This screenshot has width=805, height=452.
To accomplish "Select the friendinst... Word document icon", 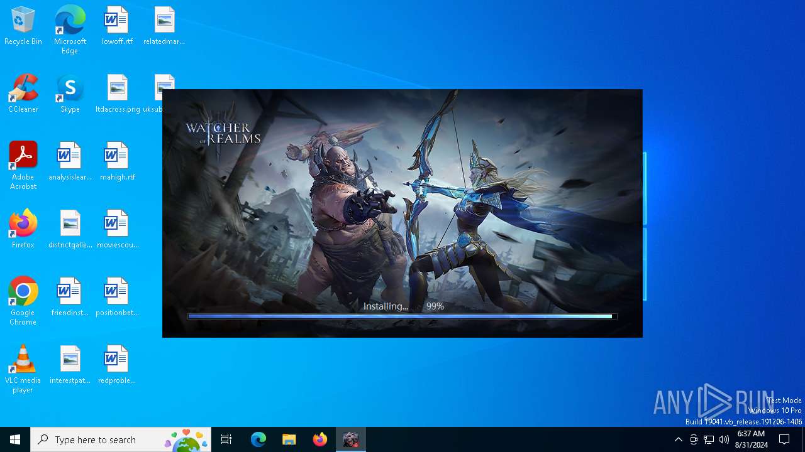I will pos(70,298).
